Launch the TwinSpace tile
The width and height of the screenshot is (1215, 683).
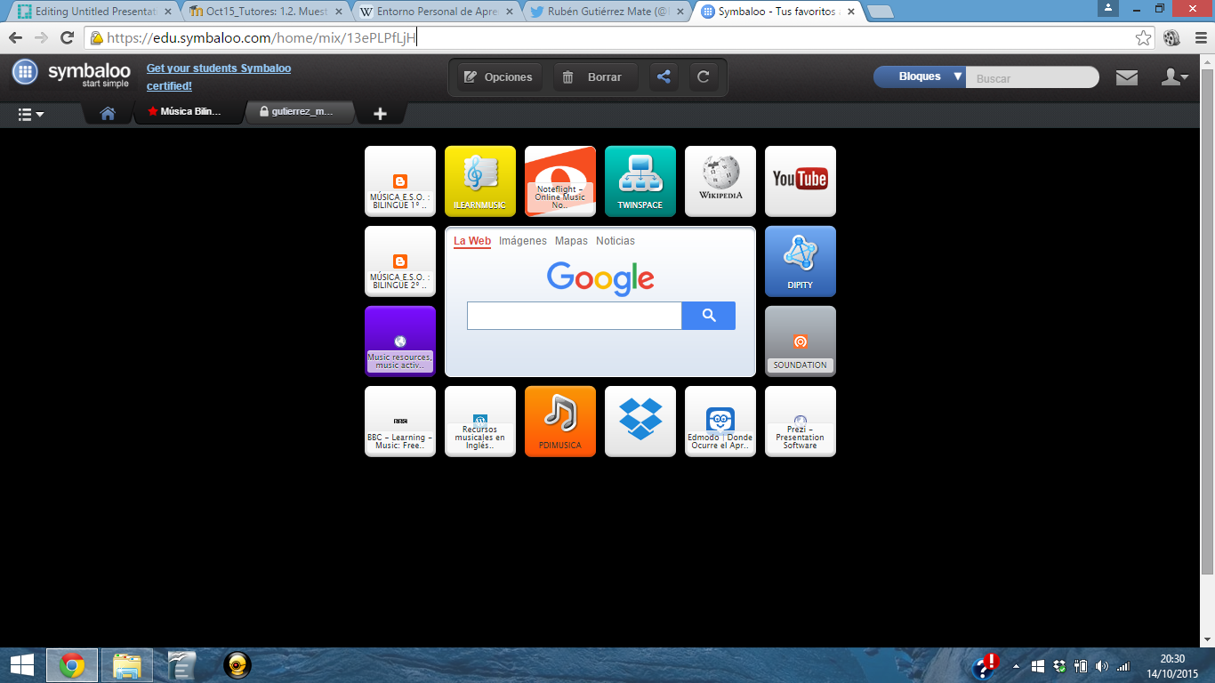(x=640, y=181)
